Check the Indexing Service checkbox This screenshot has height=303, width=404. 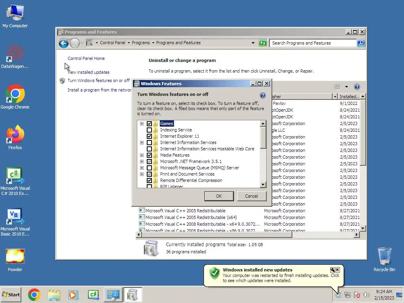[x=149, y=130]
